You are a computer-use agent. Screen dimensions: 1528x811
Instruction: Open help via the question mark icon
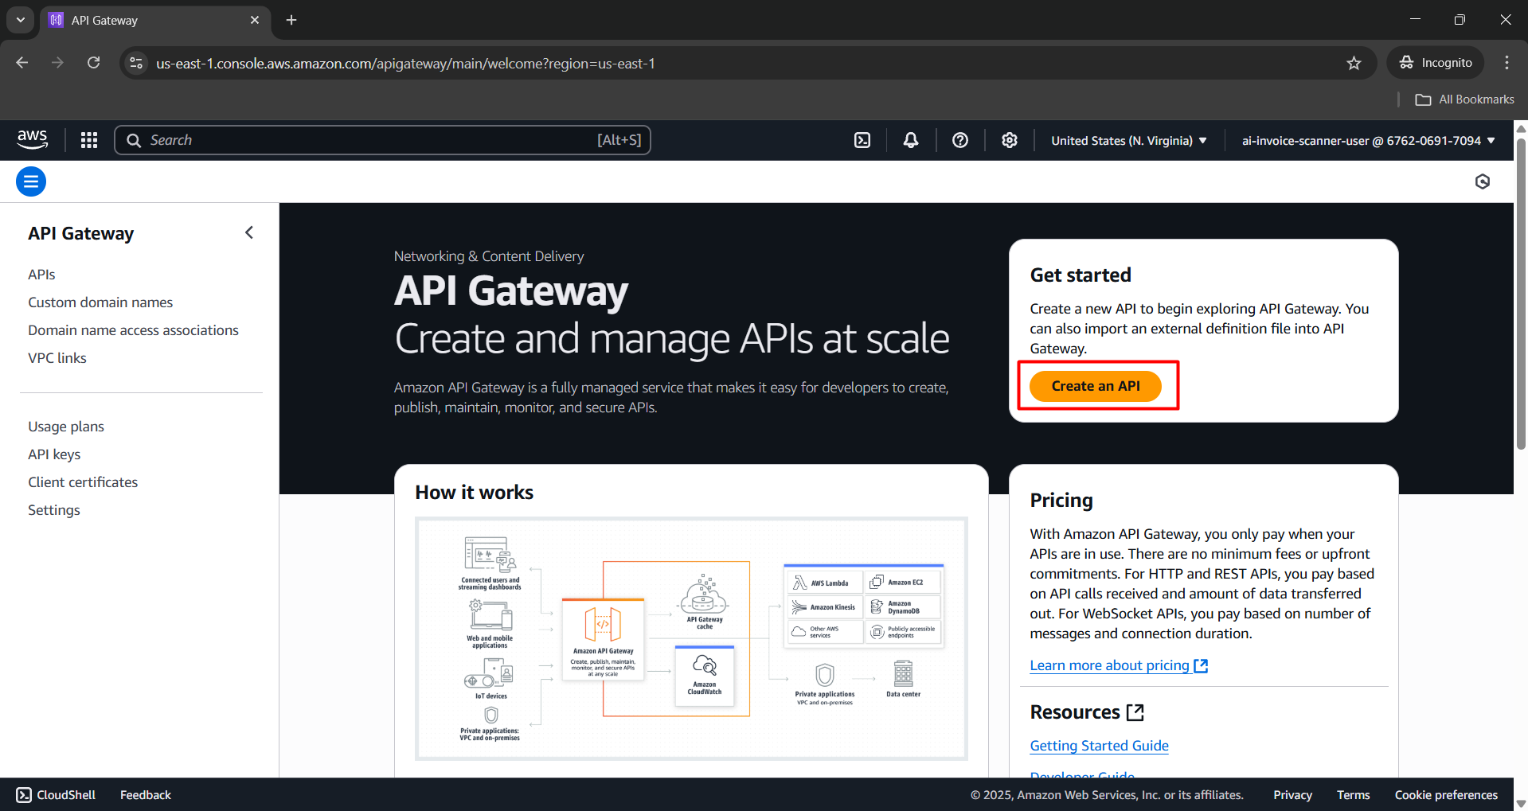pyautogui.click(x=959, y=139)
